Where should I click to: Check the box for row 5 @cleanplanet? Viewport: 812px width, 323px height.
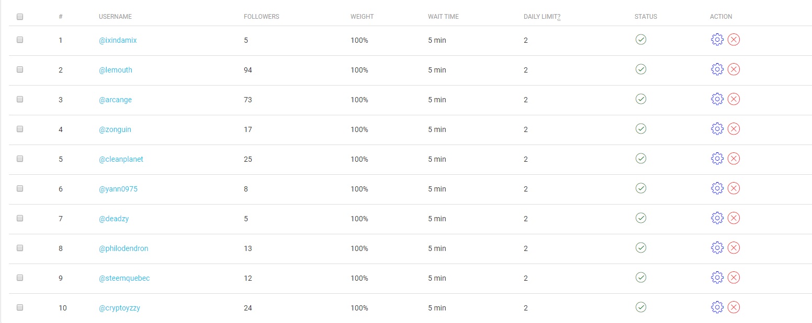coord(20,159)
